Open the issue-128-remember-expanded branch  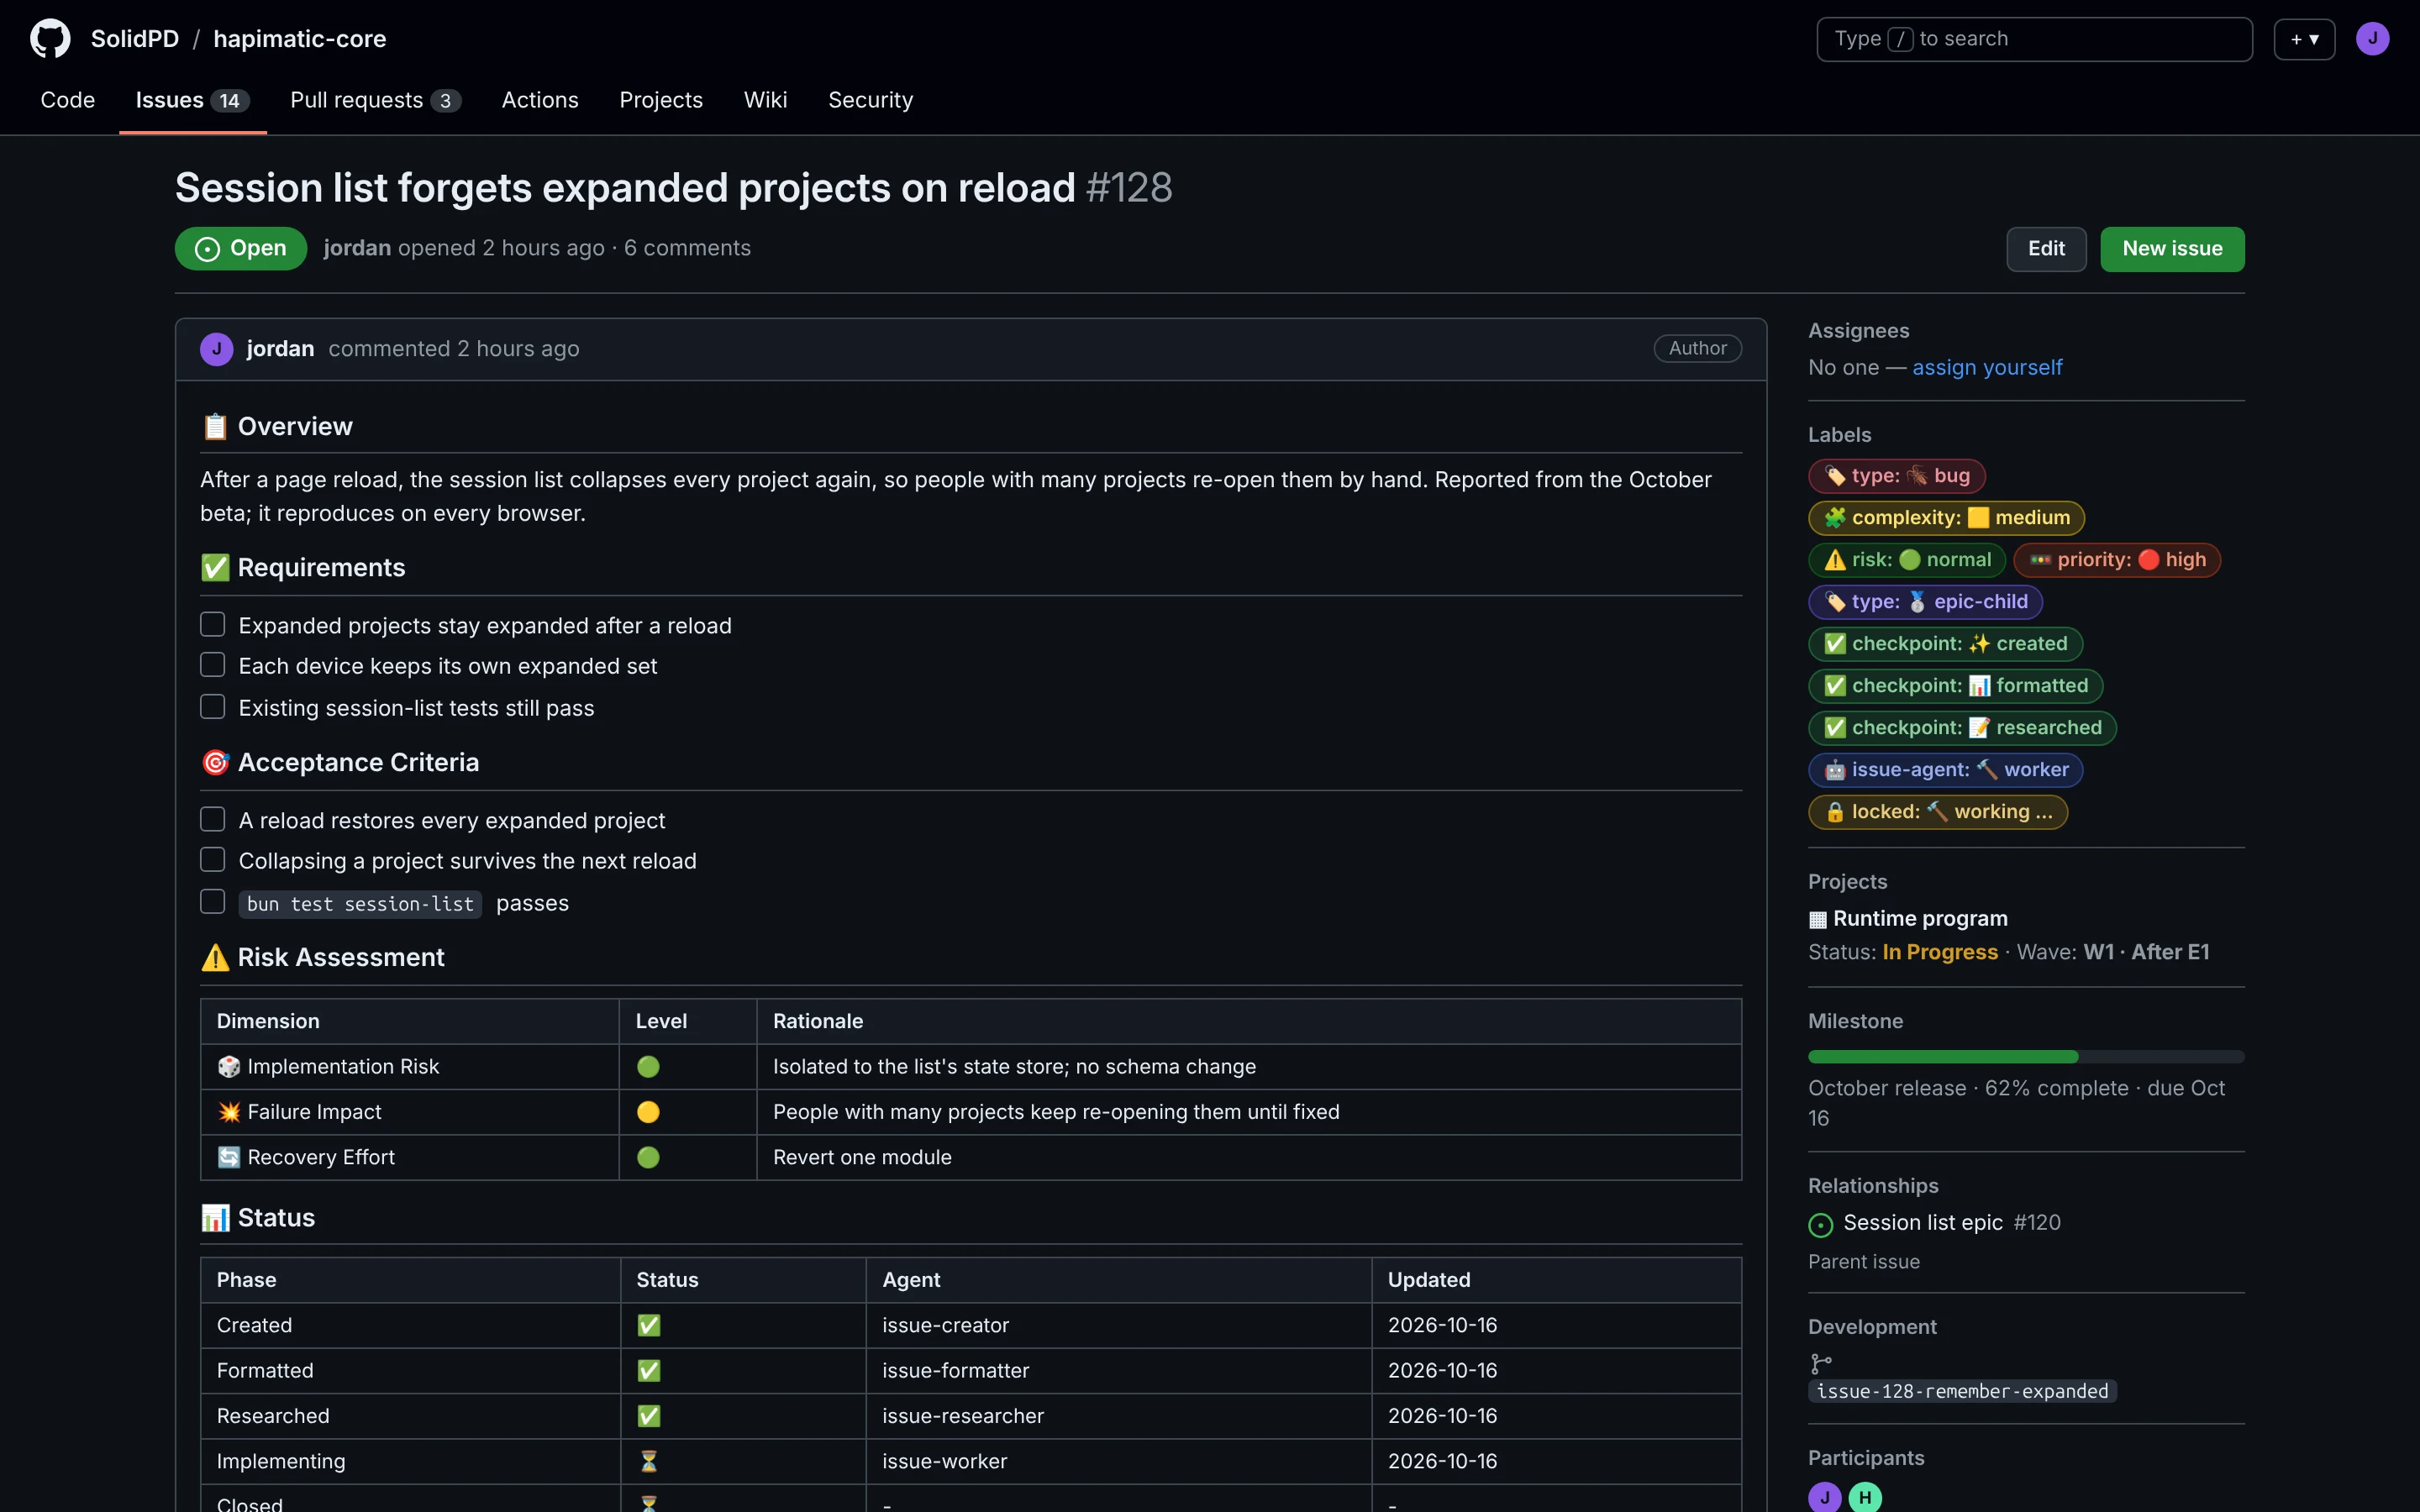tap(1962, 1391)
